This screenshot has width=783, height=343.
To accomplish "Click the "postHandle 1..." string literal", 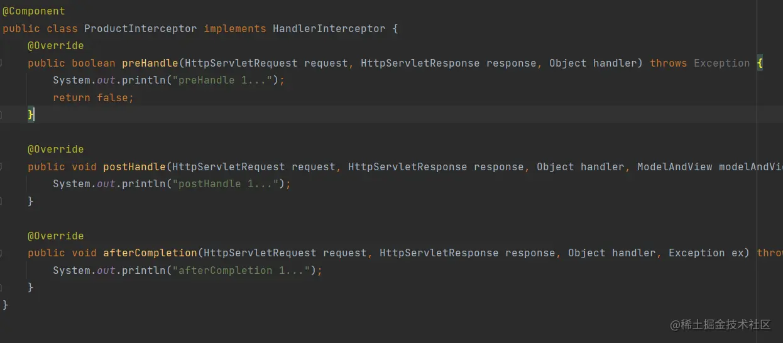I will tap(226, 184).
